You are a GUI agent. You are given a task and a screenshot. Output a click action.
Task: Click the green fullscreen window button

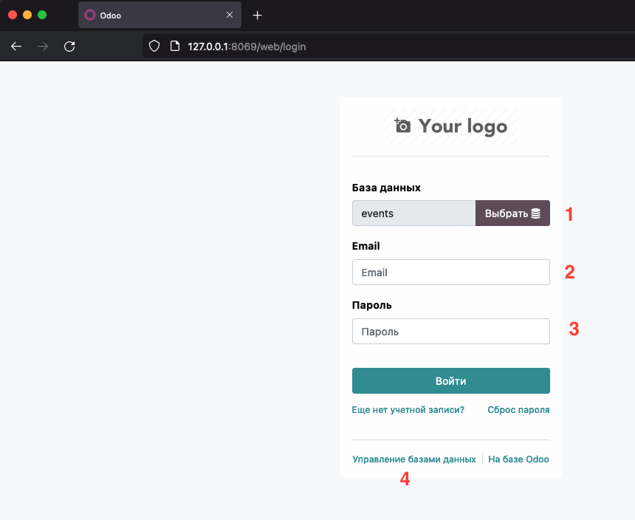[42, 15]
